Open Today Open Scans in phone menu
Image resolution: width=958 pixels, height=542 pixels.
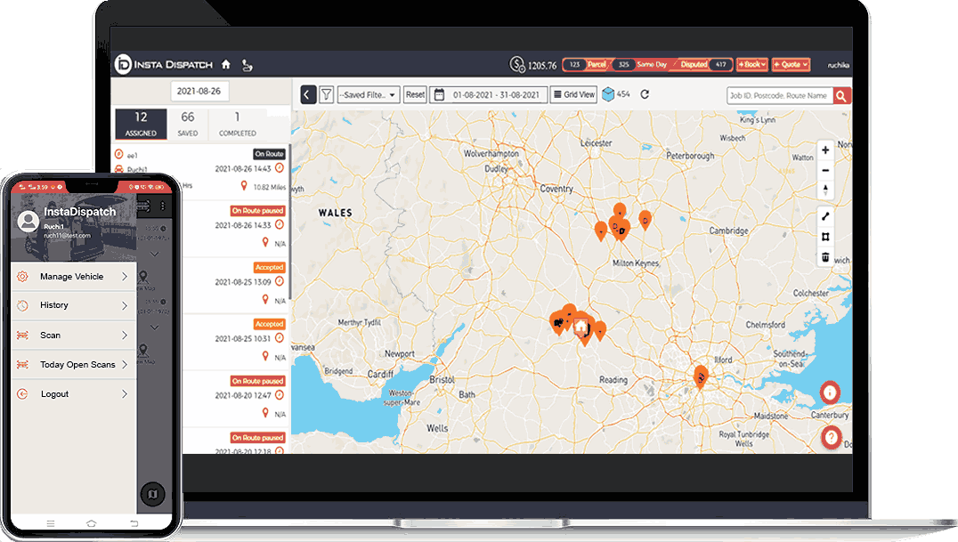[73, 364]
